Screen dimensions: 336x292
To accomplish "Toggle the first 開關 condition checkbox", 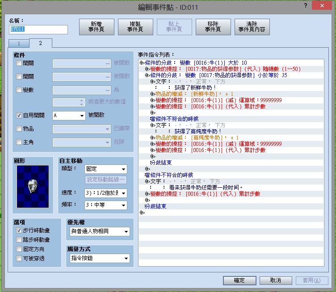I will point(19,63).
